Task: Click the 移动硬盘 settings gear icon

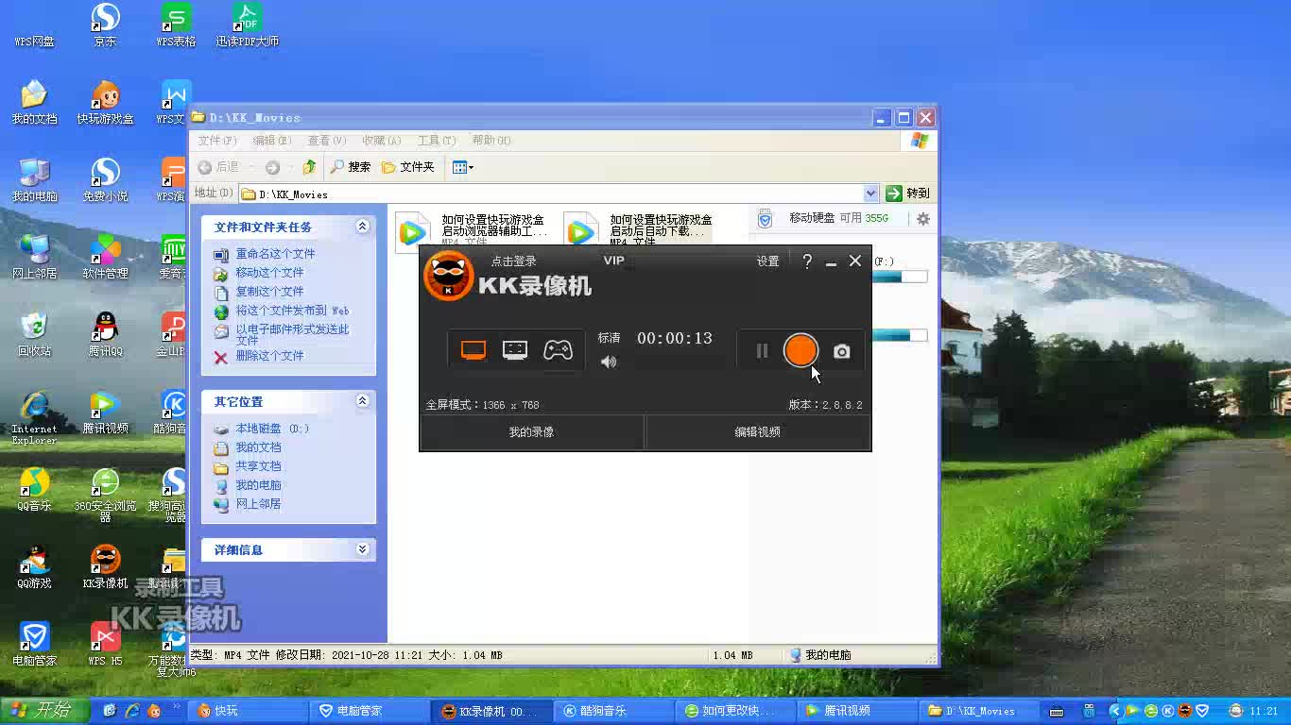Action: (x=923, y=218)
